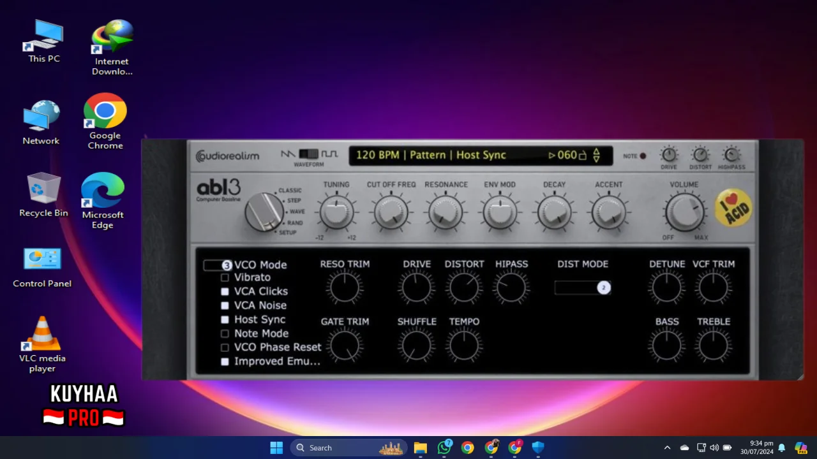Select RAND on the mode dial
This screenshot has height=459, width=817.
tap(295, 223)
